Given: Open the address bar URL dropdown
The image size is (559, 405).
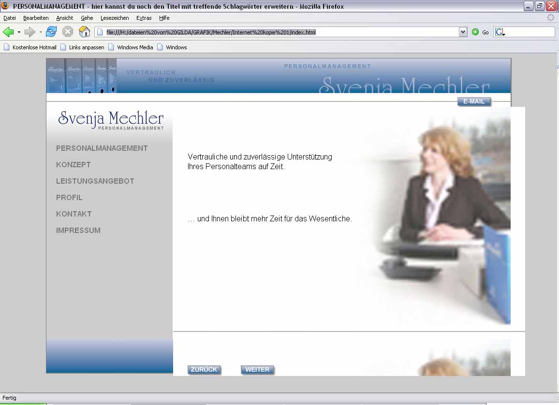Looking at the screenshot, I should [x=463, y=32].
